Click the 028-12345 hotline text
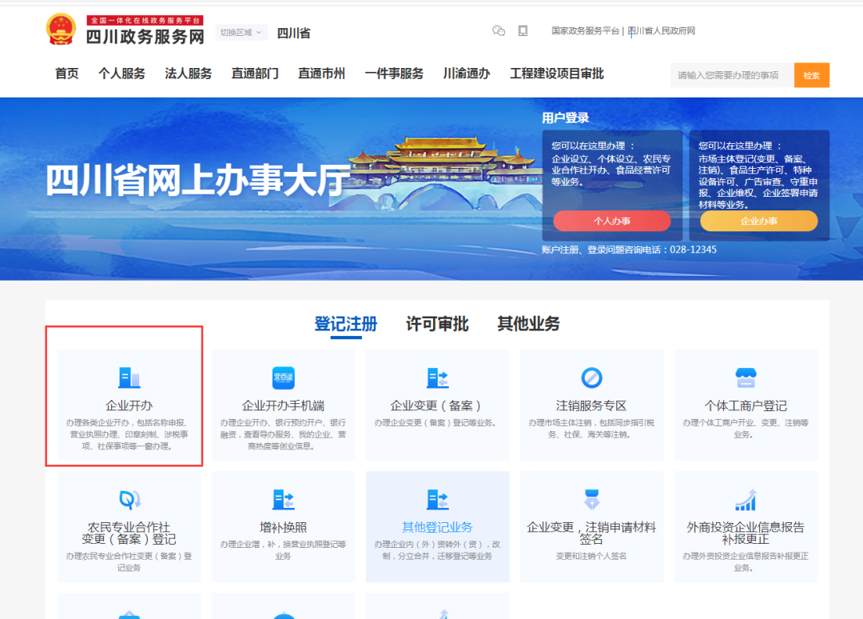Screen dimensions: 863x619 coord(693,250)
